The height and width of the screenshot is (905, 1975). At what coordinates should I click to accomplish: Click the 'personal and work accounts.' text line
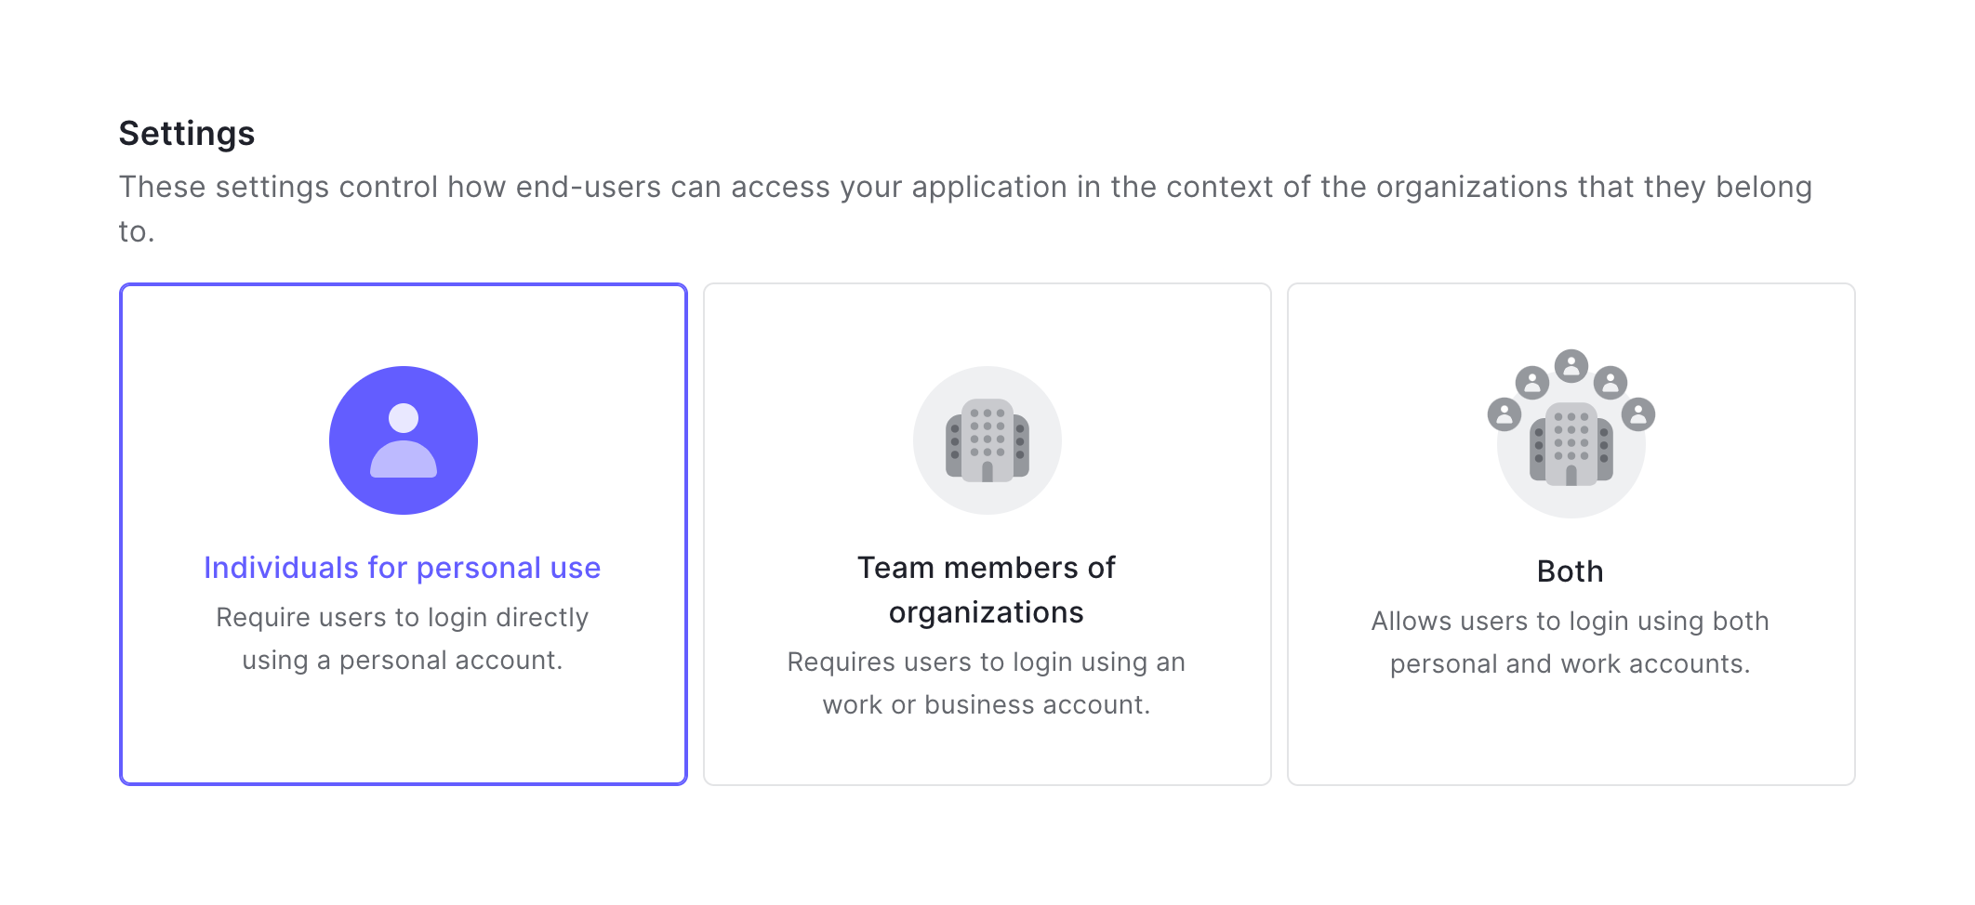click(1570, 664)
